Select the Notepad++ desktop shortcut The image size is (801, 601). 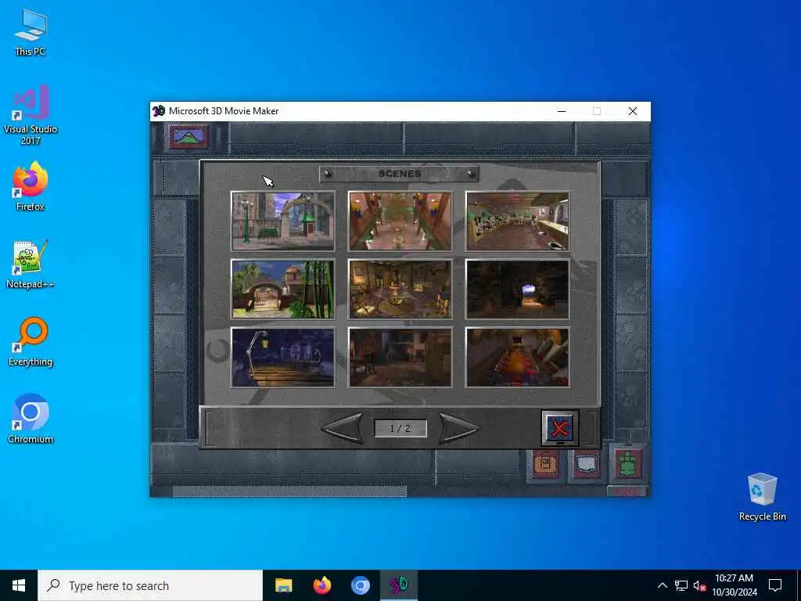[31, 265]
